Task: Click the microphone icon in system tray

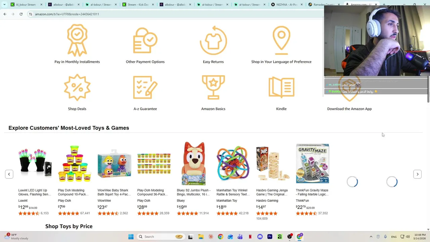Action: click(385, 237)
